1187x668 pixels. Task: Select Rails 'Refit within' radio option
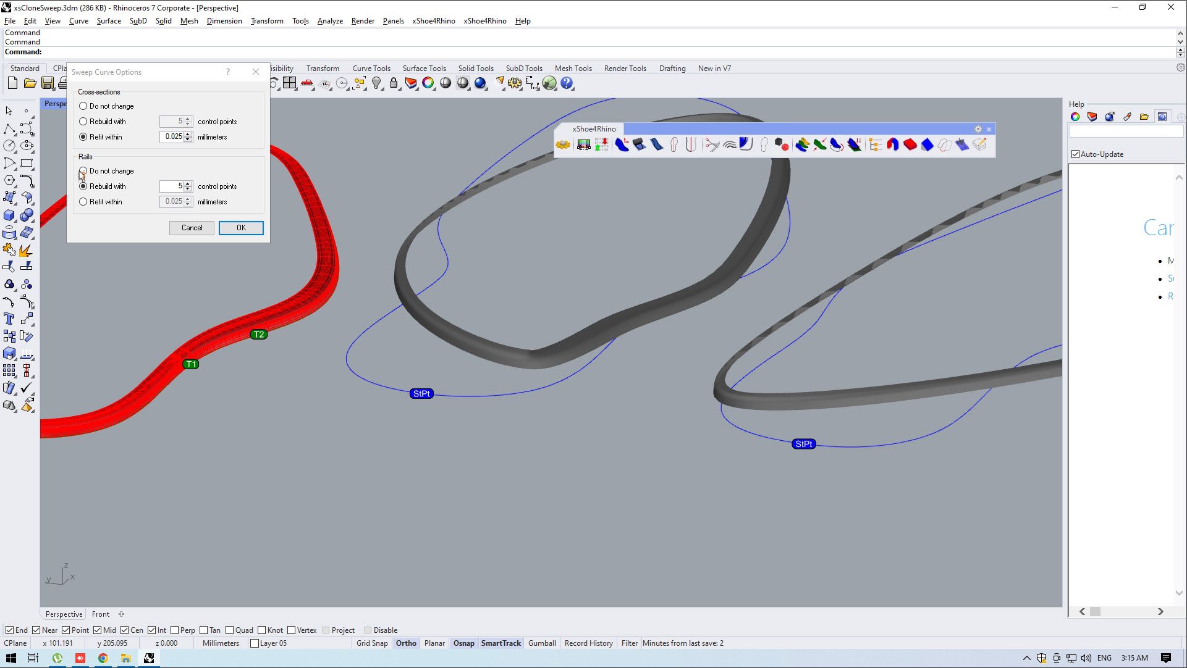coord(83,202)
